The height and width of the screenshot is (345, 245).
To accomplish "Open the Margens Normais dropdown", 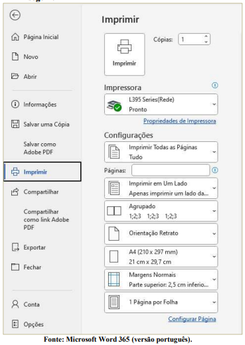I will click(x=161, y=279).
